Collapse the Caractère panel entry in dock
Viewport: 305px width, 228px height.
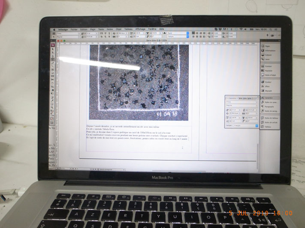270,98
